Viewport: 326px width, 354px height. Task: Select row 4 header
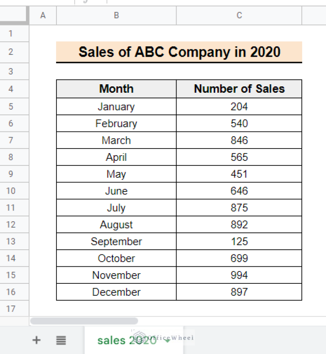(x=11, y=89)
